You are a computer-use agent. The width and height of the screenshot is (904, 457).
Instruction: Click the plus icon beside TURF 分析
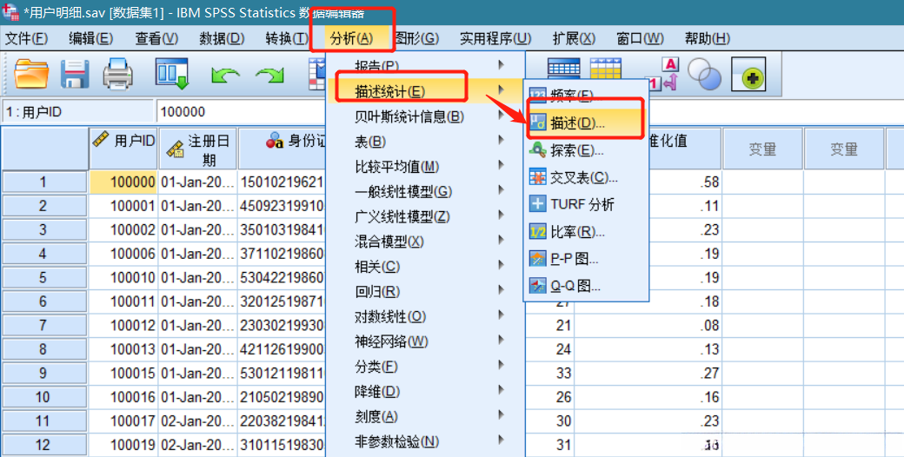pos(537,204)
